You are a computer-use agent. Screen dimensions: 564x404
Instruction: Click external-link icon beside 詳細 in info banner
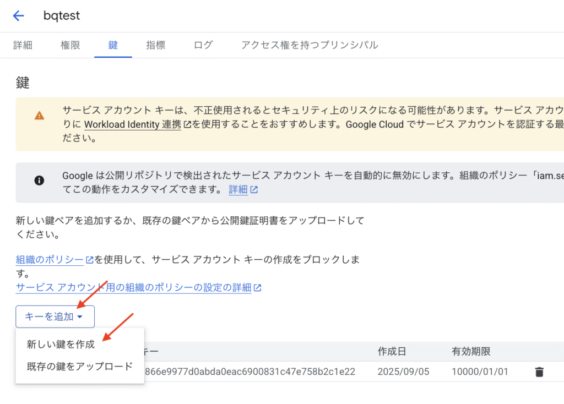pos(254,190)
